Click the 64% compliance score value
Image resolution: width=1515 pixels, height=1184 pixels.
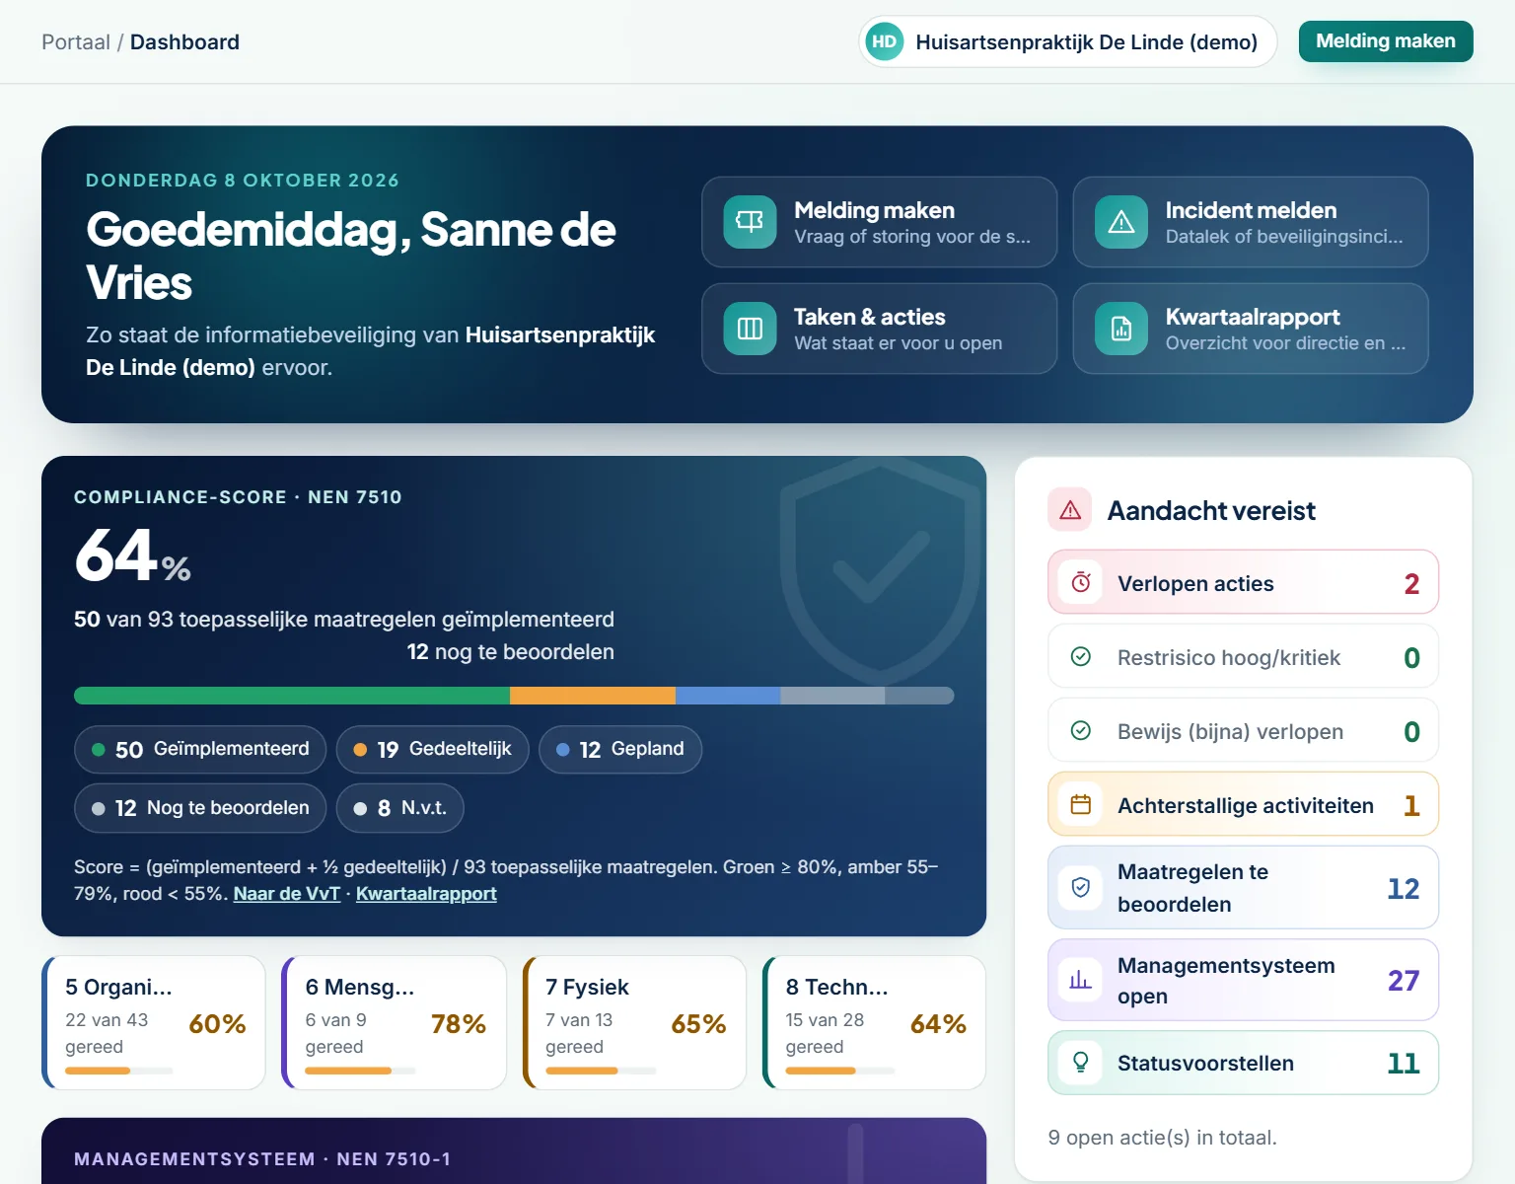click(132, 555)
